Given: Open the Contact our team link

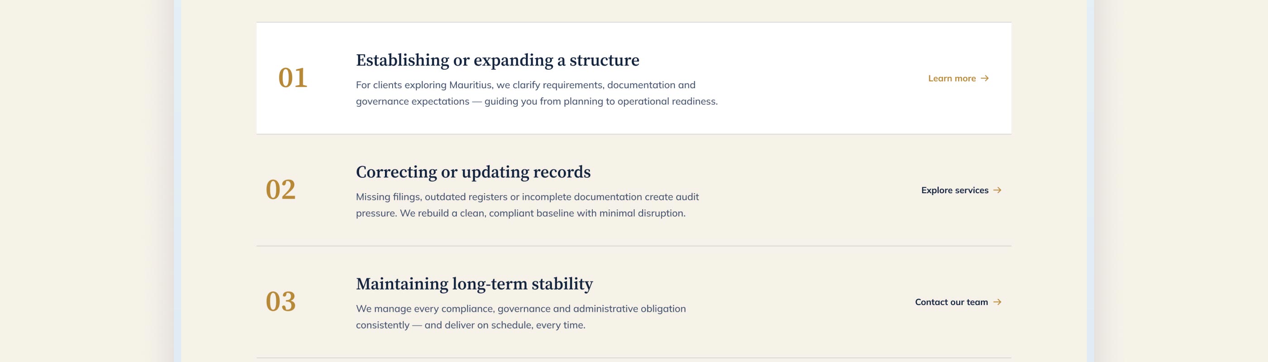Looking at the screenshot, I should (958, 302).
